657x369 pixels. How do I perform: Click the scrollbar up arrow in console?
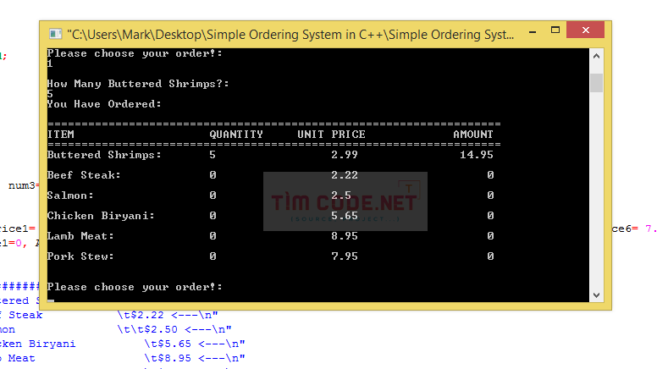point(596,56)
